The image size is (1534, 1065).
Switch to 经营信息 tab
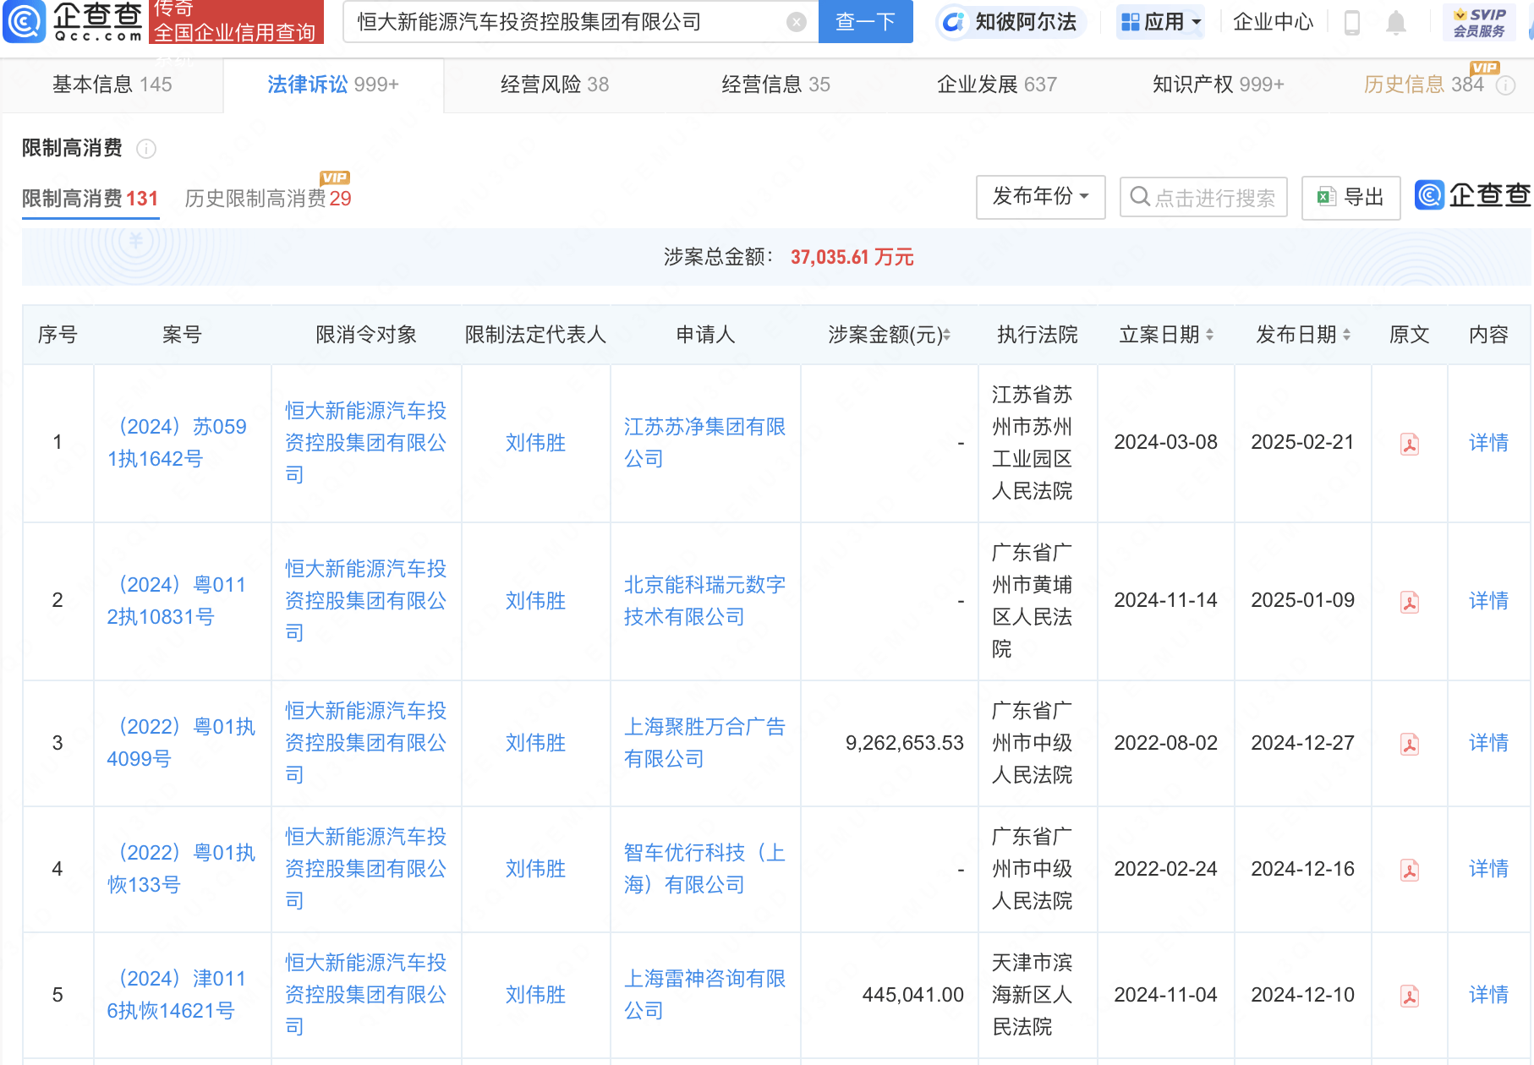[x=775, y=85]
